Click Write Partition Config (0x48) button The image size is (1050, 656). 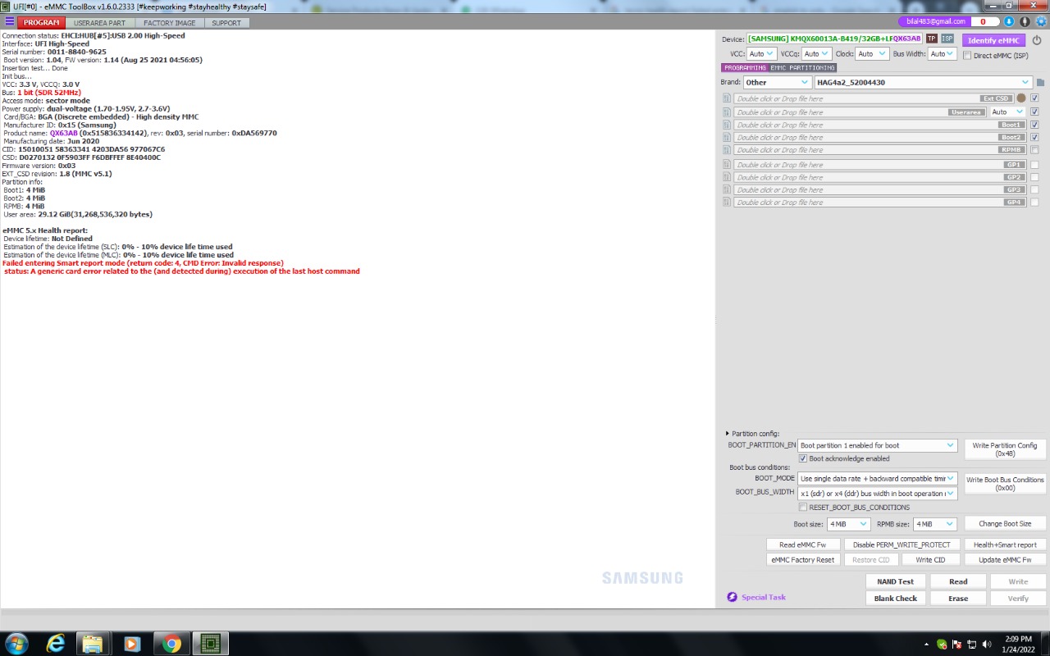click(1005, 449)
